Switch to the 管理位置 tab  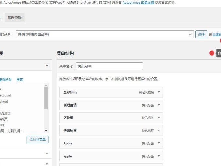14,17
